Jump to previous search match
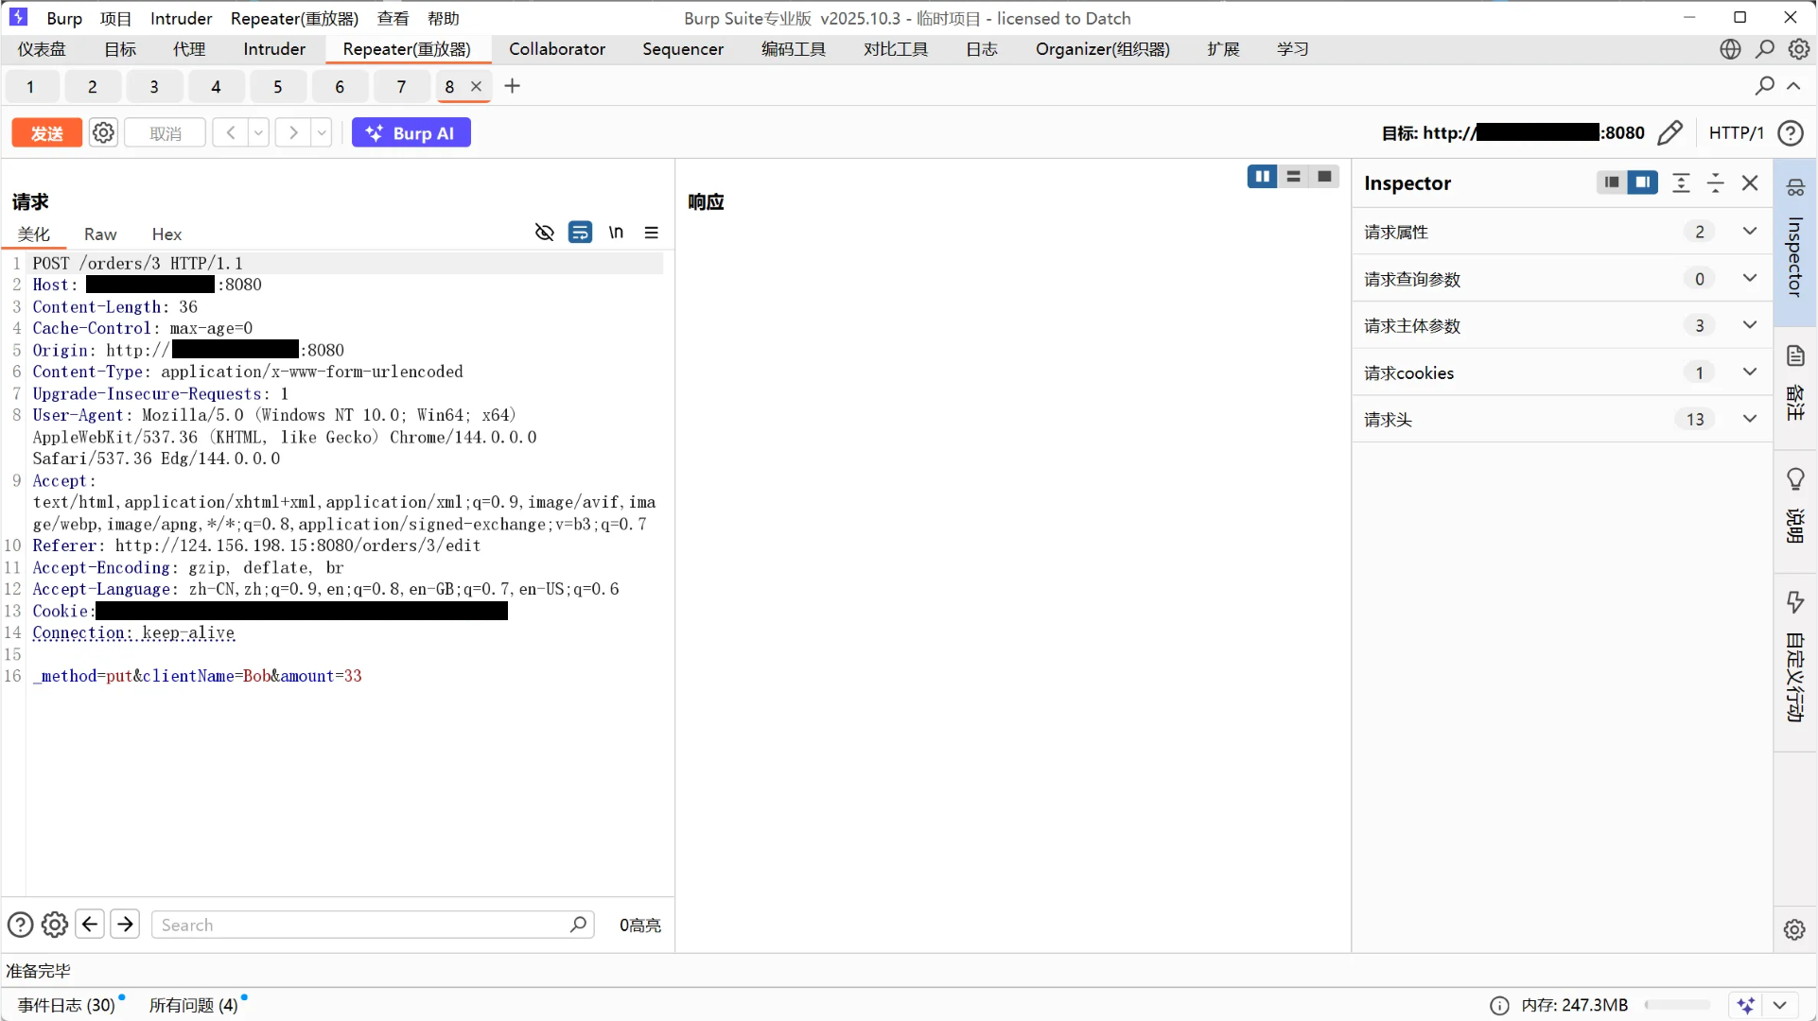This screenshot has height=1021, width=1818. (90, 925)
